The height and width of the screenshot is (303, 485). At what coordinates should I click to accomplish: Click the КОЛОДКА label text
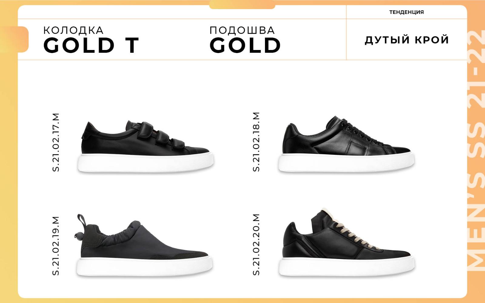[73, 30]
